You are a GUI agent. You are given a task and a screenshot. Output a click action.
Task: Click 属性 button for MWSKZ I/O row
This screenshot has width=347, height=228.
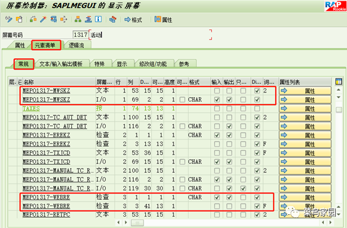click(305, 100)
